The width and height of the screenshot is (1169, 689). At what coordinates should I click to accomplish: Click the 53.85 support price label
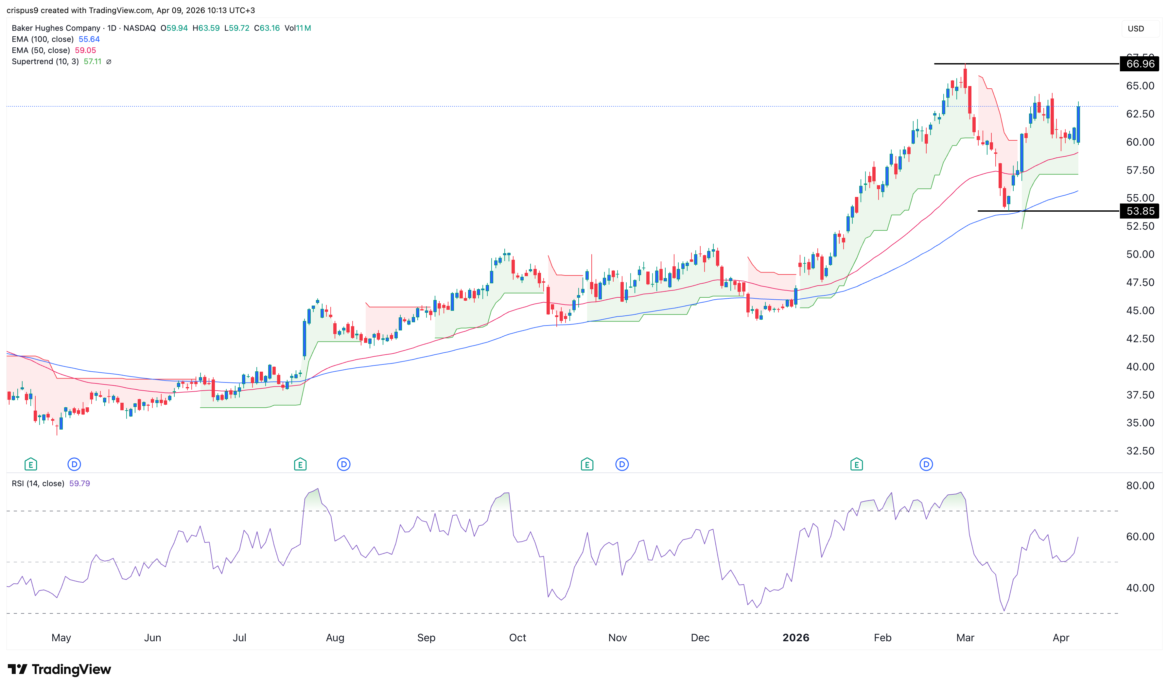[1140, 211]
